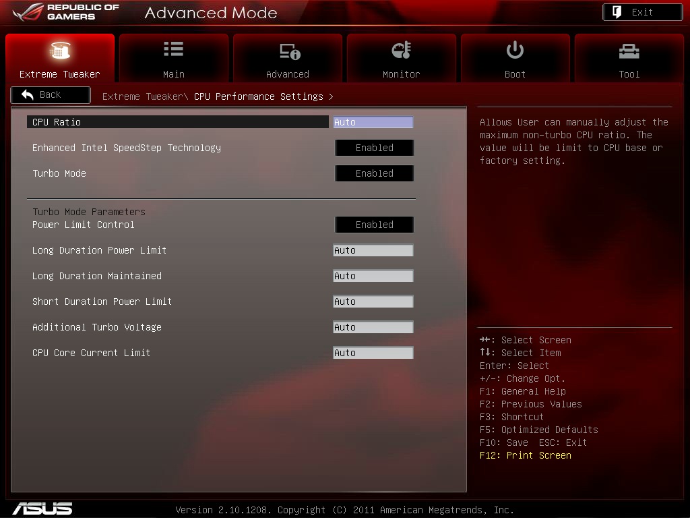Switch to the Boot tab label
Image resolution: width=690 pixels, height=518 pixels.
coord(515,74)
